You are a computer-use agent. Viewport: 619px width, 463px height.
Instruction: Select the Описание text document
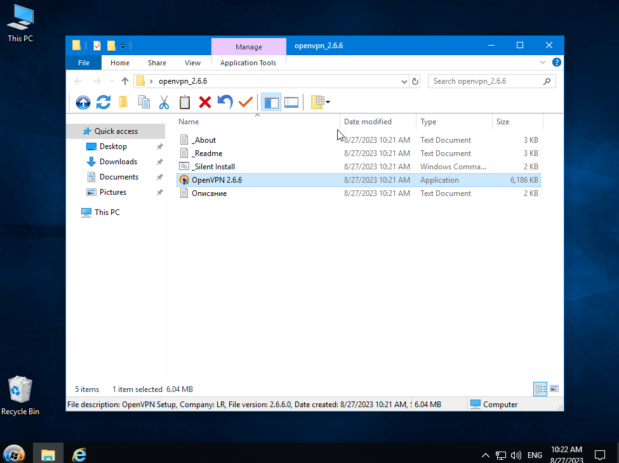tap(359, 193)
